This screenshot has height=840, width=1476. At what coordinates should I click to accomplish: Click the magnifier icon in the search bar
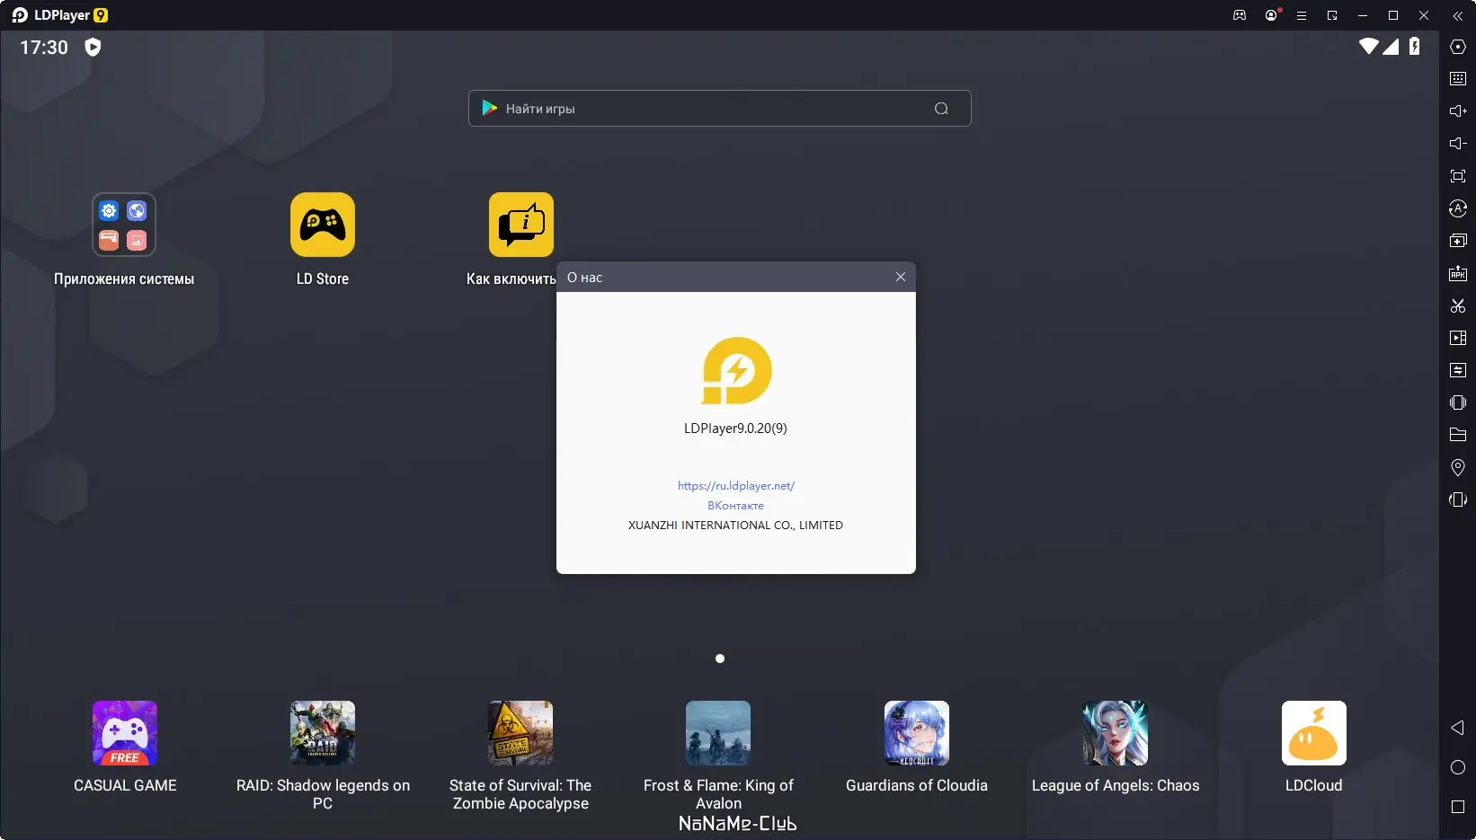tap(941, 109)
